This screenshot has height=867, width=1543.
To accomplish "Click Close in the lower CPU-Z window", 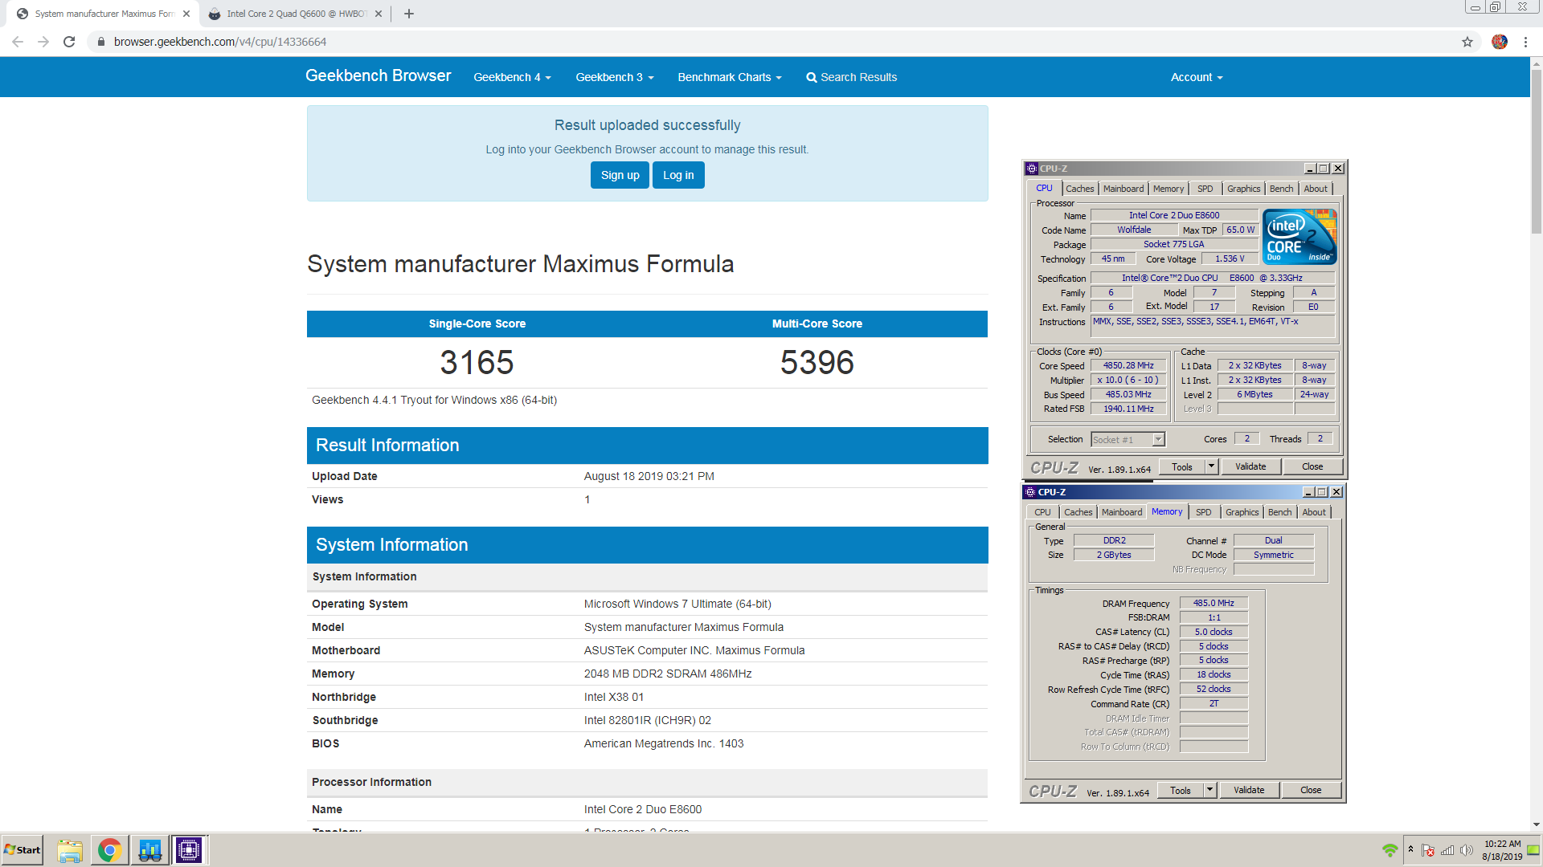I will tap(1311, 790).
